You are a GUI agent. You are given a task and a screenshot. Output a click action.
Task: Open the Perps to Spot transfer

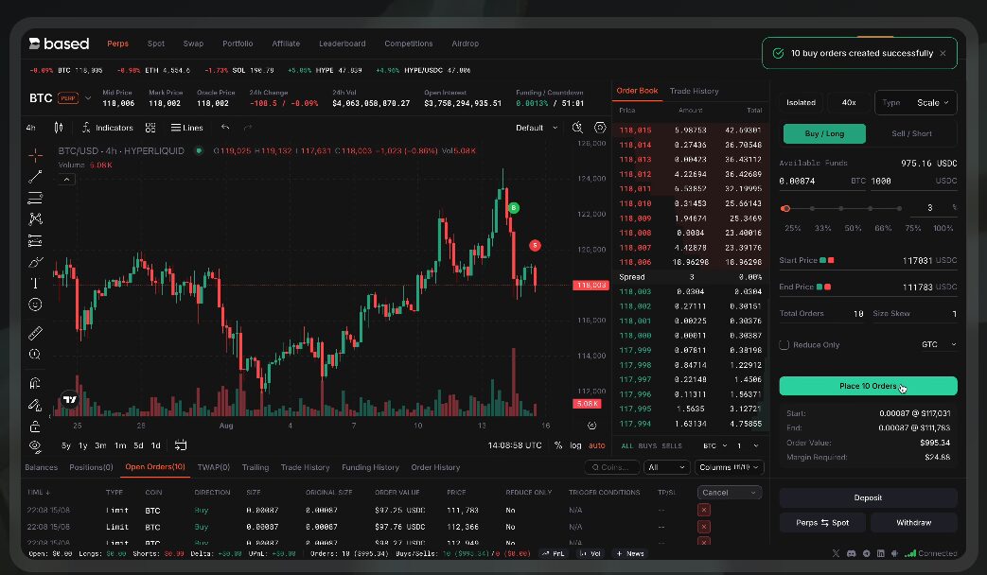[822, 523]
